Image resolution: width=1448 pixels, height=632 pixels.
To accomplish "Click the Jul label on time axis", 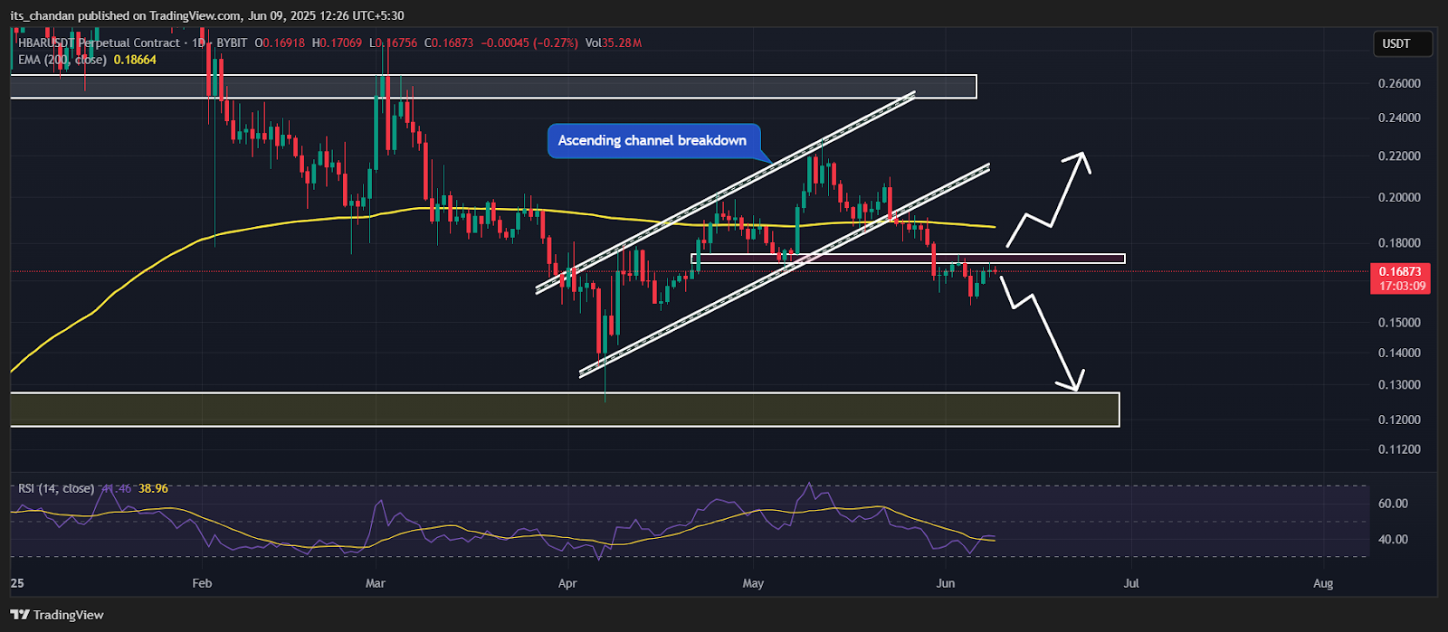I will pos(1130,583).
